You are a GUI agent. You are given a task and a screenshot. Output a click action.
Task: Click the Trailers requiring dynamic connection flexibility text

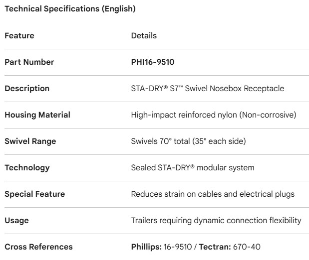click(216, 221)
